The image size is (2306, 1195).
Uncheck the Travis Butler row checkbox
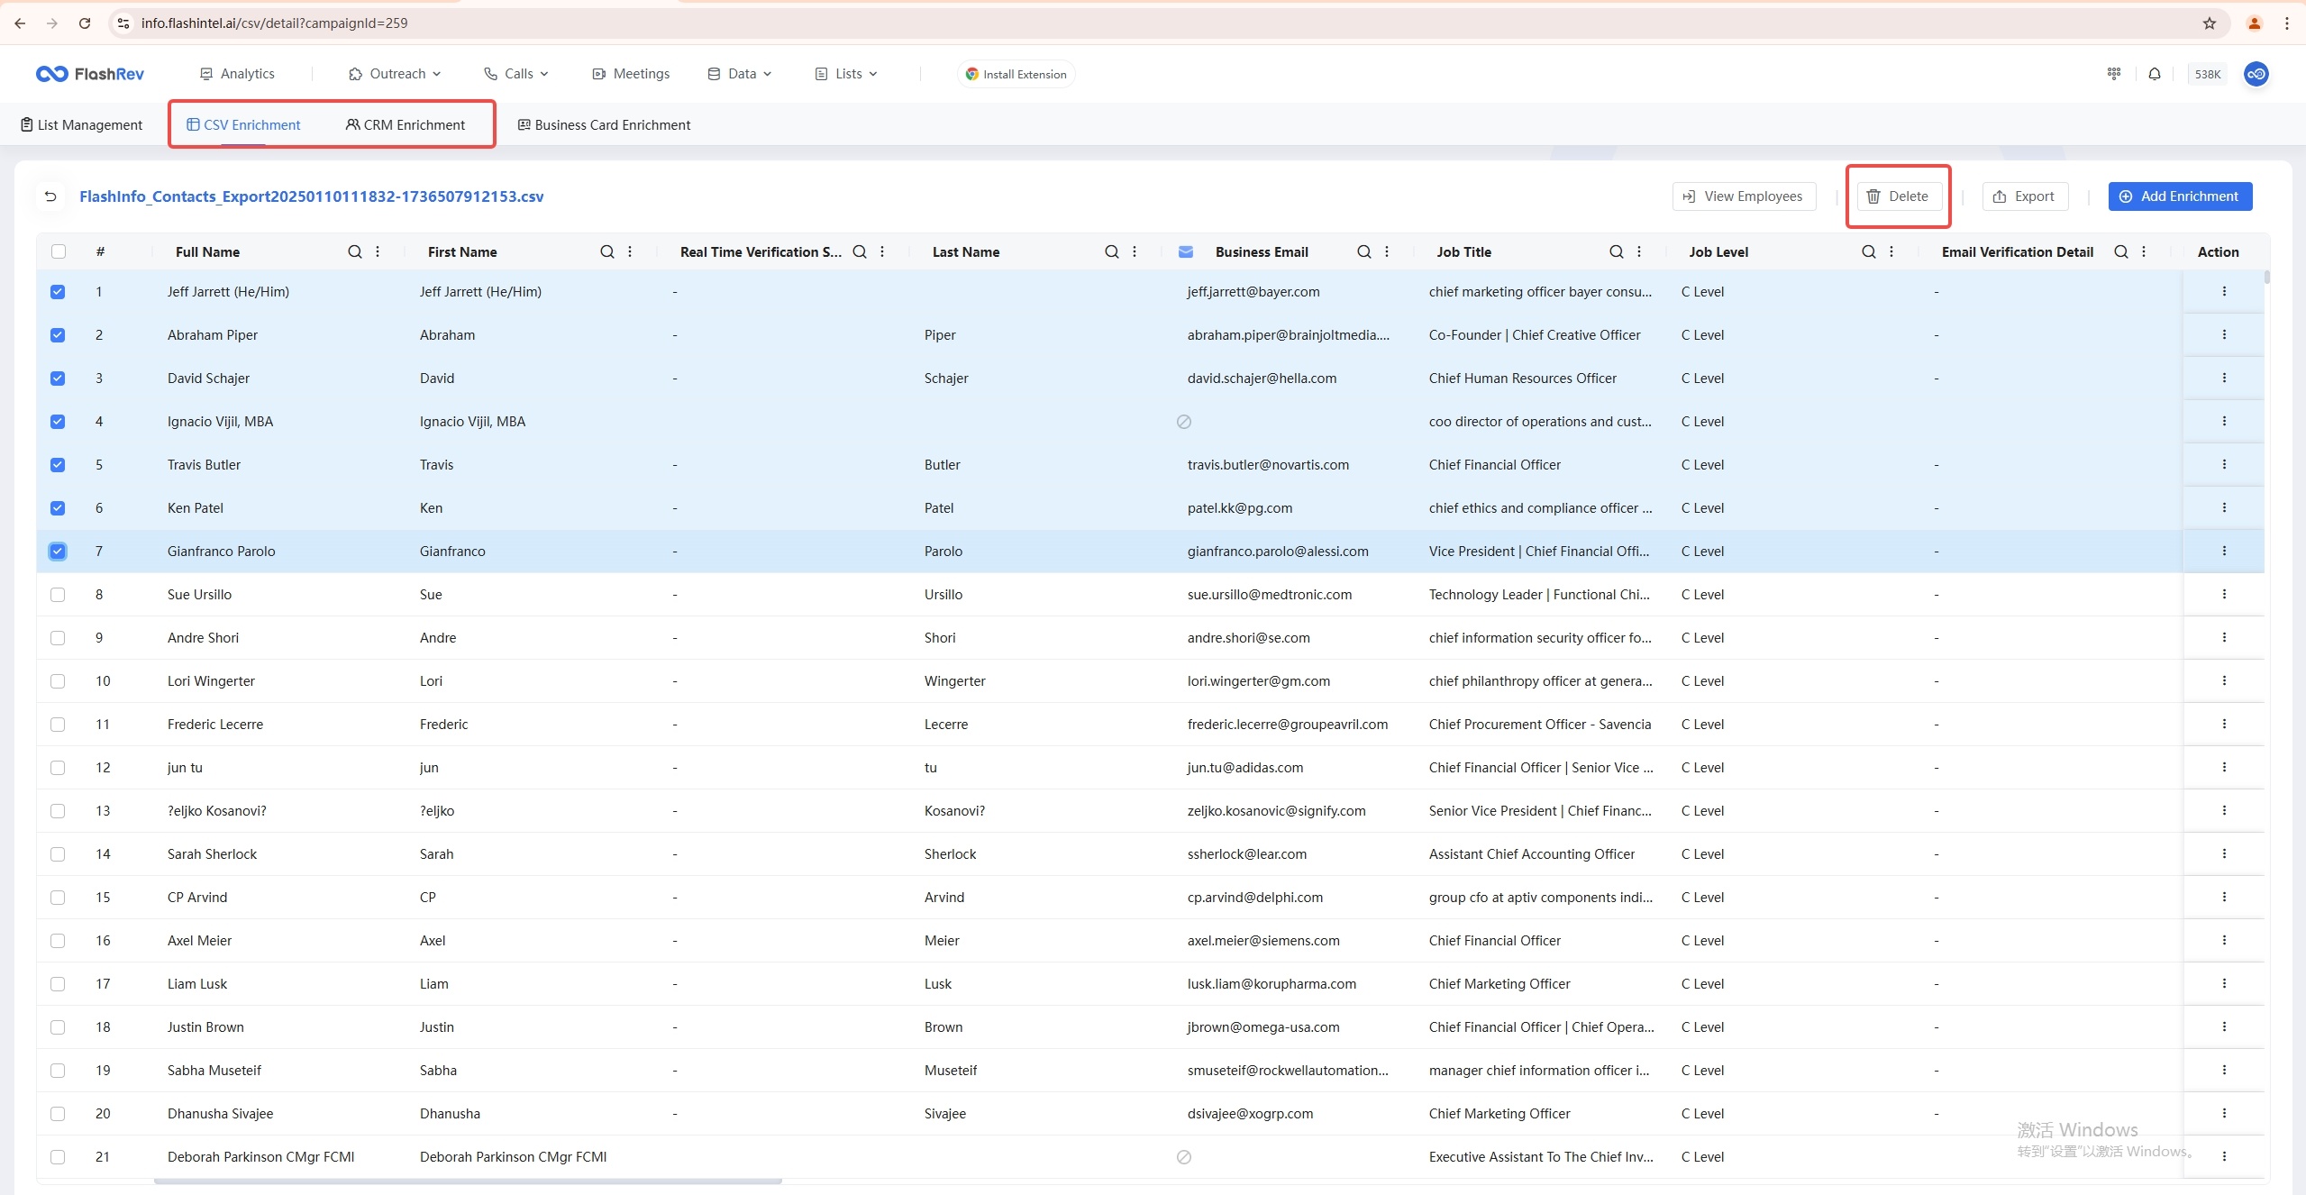pyautogui.click(x=58, y=465)
